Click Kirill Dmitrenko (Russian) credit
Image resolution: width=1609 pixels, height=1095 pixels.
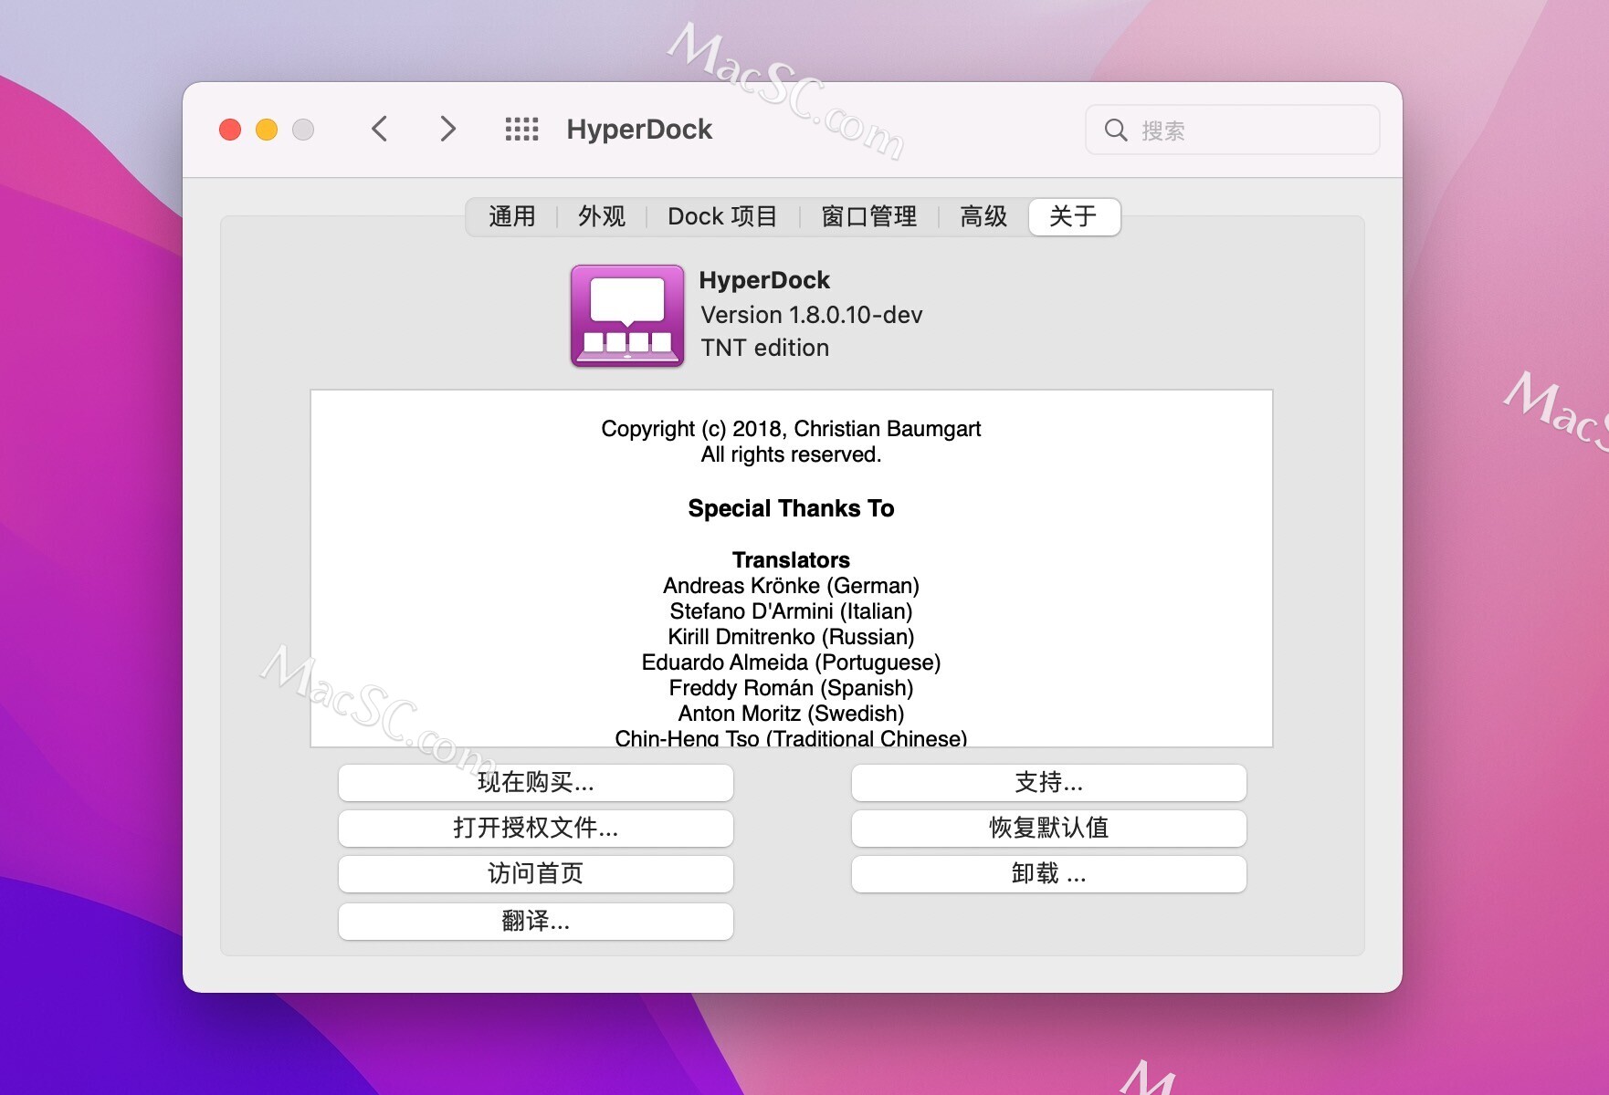(791, 637)
